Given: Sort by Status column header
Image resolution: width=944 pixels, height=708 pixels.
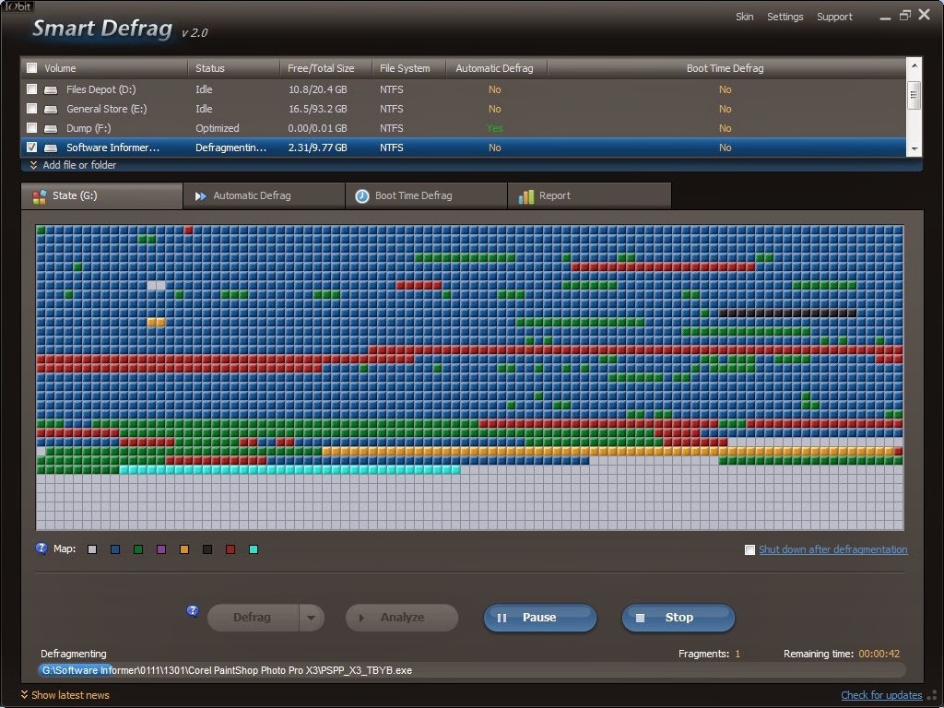Looking at the screenshot, I should tap(233, 68).
